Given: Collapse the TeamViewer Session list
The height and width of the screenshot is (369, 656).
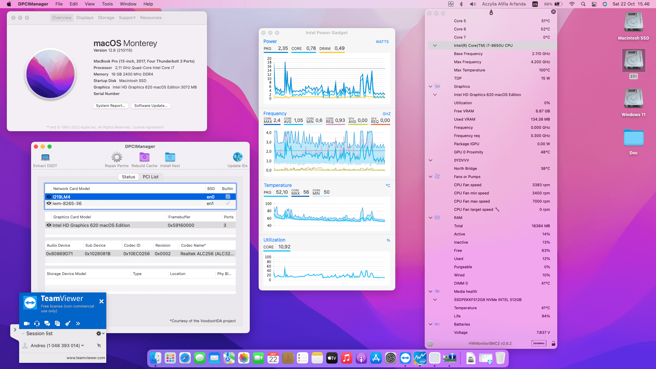Looking at the screenshot, I should [23, 333].
